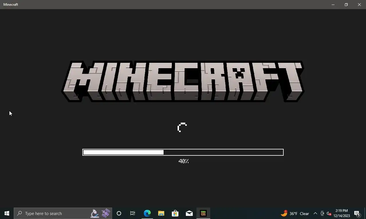Open the Mail app on the taskbar

pos(189,213)
